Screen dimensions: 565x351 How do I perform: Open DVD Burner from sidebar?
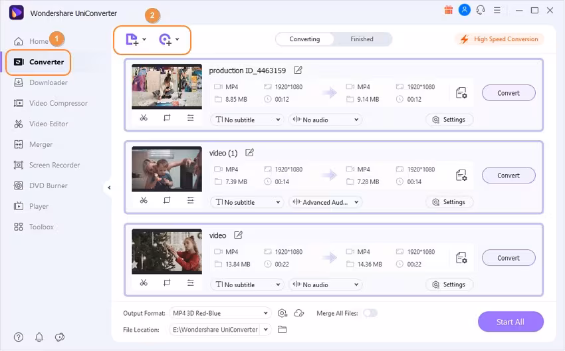pos(41,185)
